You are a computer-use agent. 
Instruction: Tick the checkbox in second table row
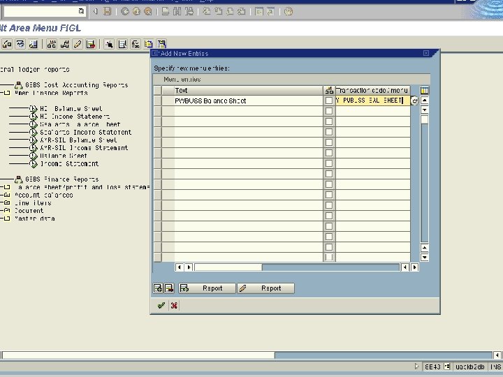[x=329, y=112]
